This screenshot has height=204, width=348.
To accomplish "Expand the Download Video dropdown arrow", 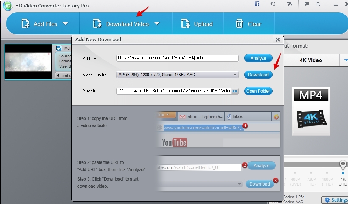I will click(x=157, y=23).
